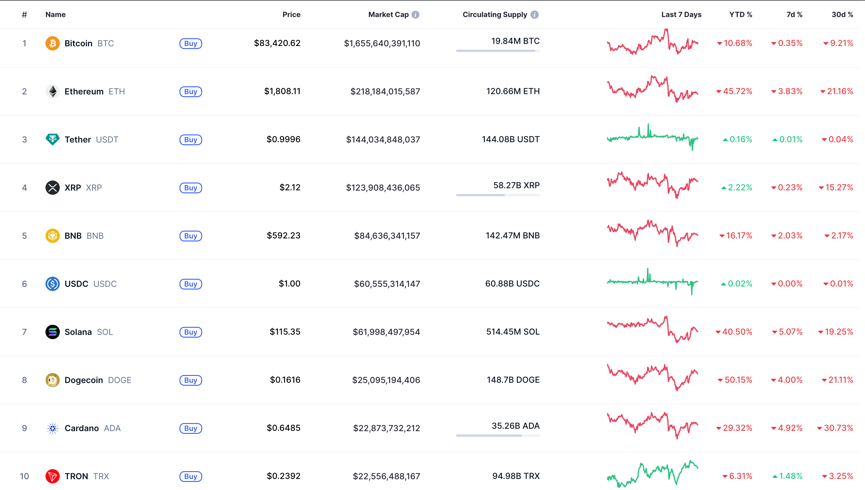Open BNB 7-day sparkline chart
This screenshot has height=490, width=865.
pos(652,234)
